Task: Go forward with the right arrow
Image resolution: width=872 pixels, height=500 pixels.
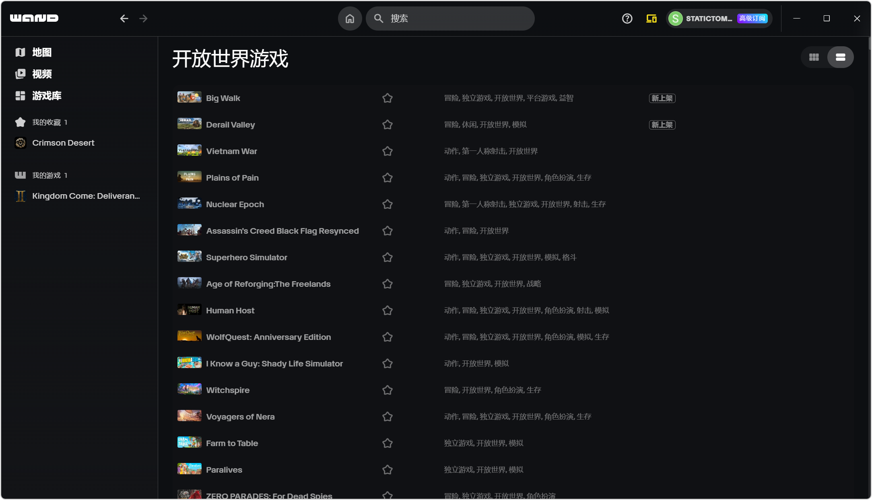Action: coord(143,19)
